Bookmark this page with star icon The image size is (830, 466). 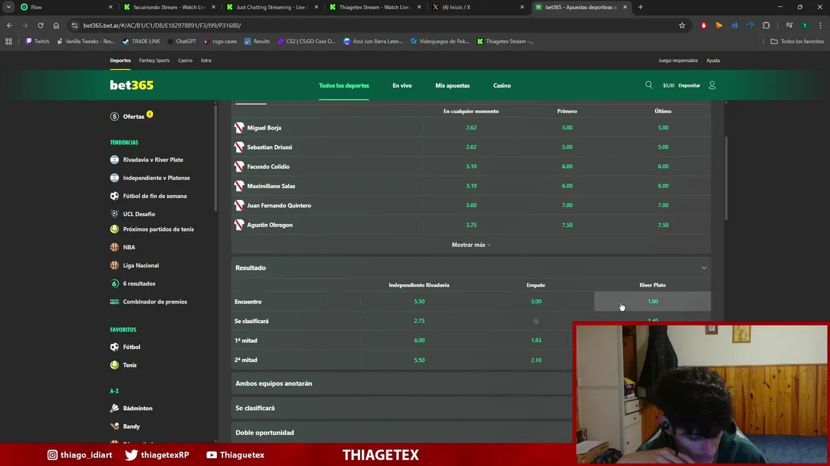click(x=682, y=25)
